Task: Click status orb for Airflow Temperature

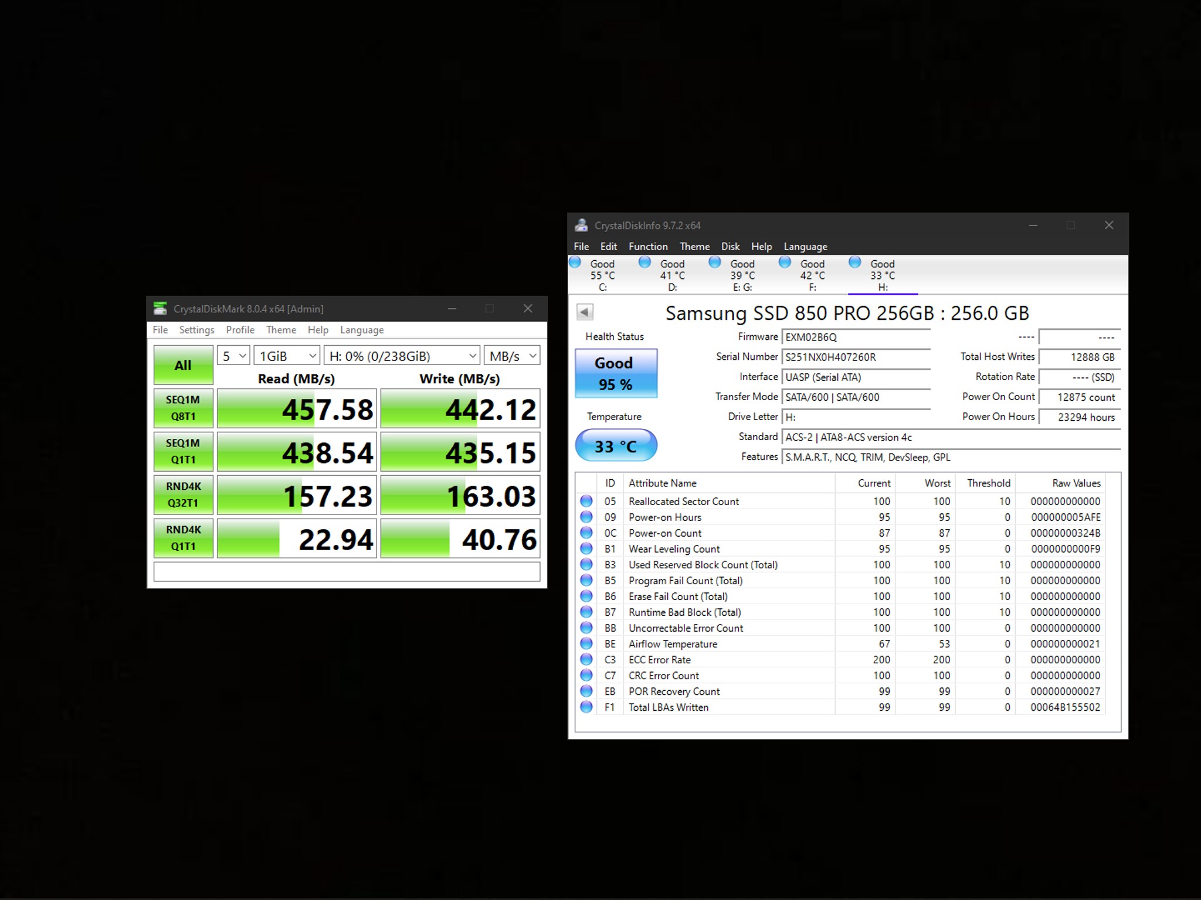Action: pyautogui.click(x=586, y=643)
